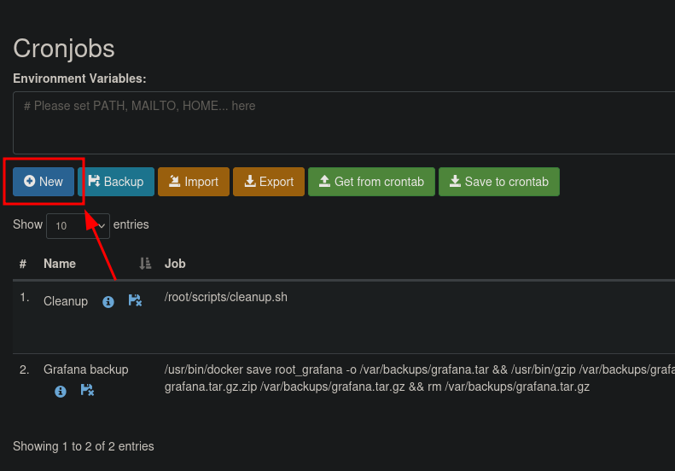This screenshot has width=675, height=471.
Task: Click the unsaved disk icon under Grafana backup
Action: click(x=87, y=390)
